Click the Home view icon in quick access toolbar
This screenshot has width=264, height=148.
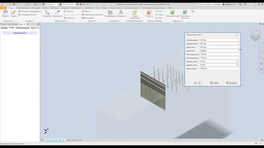click(x=27, y=4)
